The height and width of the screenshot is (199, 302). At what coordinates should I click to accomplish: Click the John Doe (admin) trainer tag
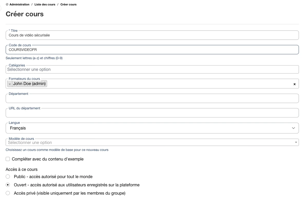[29, 84]
